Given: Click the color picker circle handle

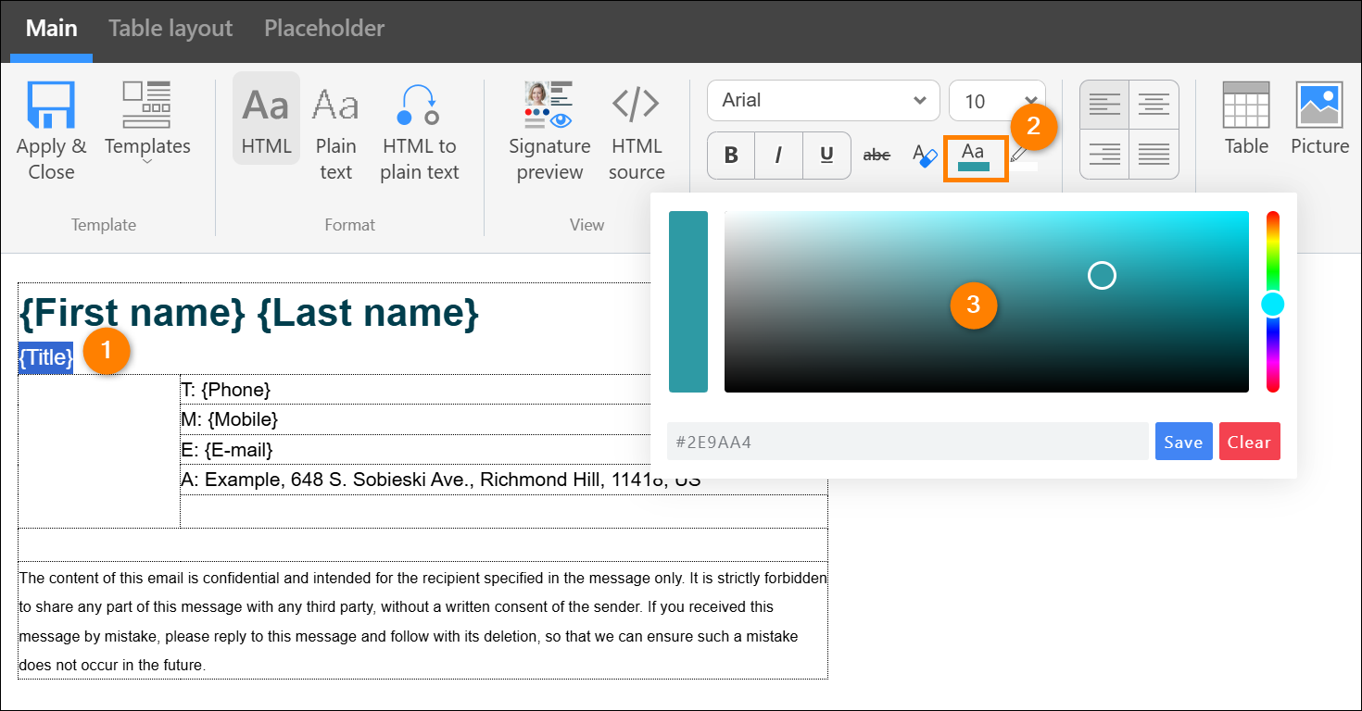Looking at the screenshot, I should tap(1102, 275).
